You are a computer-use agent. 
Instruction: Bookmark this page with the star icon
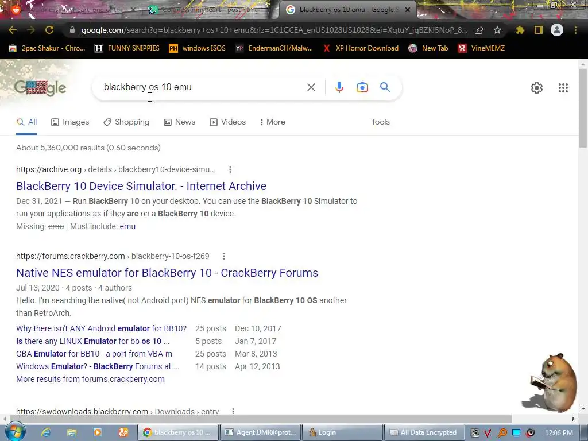[x=497, y=30]
